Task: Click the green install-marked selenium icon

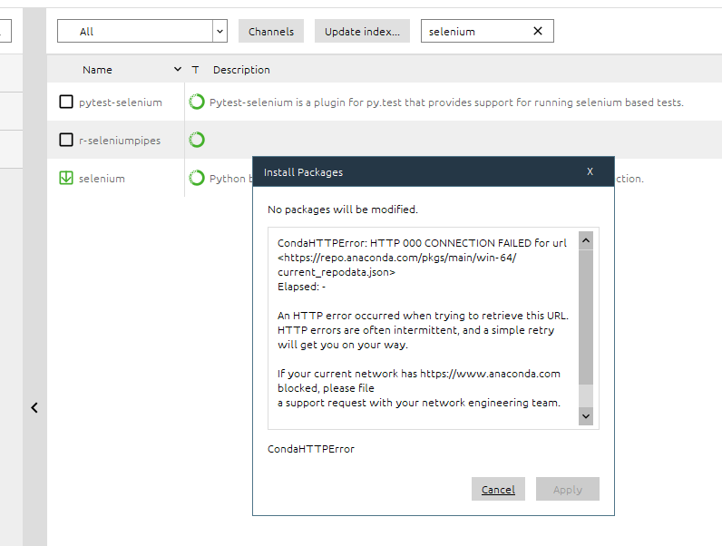Action: 66,178
